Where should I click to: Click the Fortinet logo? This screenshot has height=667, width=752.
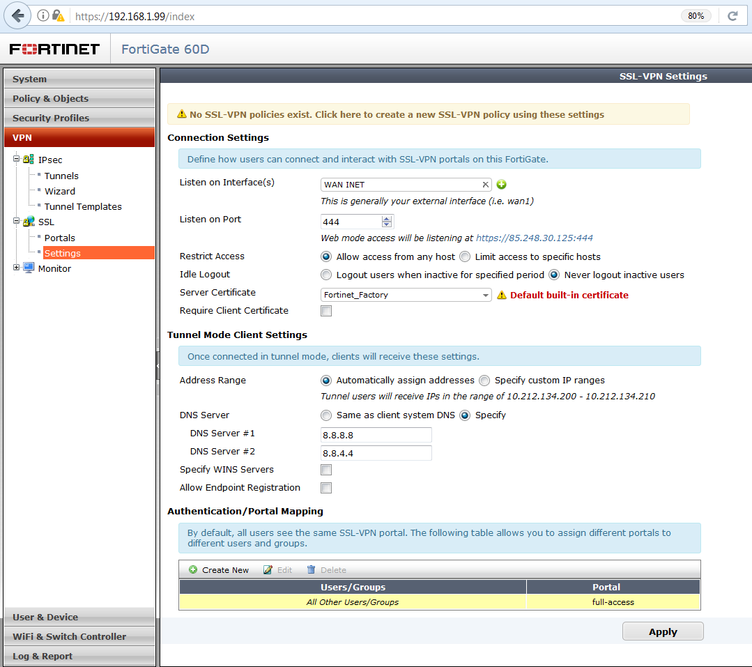(54, 49)
